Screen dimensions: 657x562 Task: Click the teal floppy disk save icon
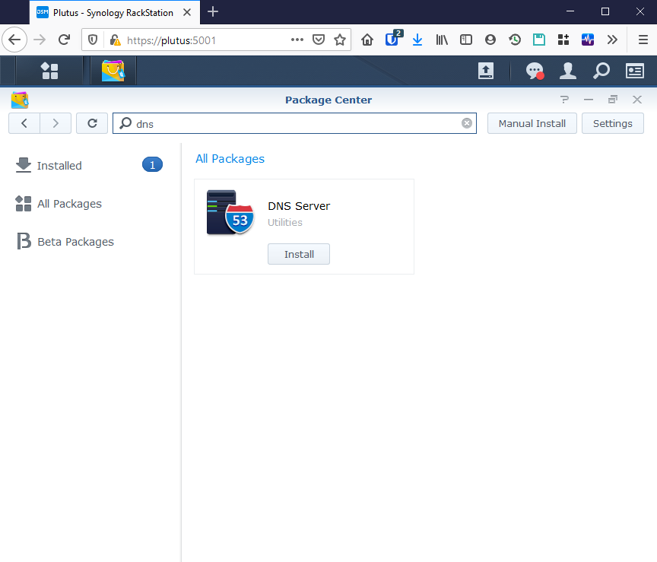539,40
